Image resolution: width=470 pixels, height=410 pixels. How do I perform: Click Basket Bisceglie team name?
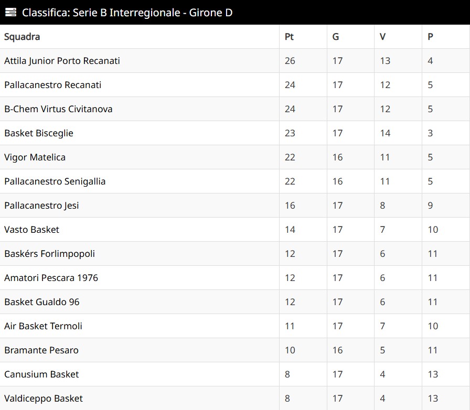[x=39, y=133]
